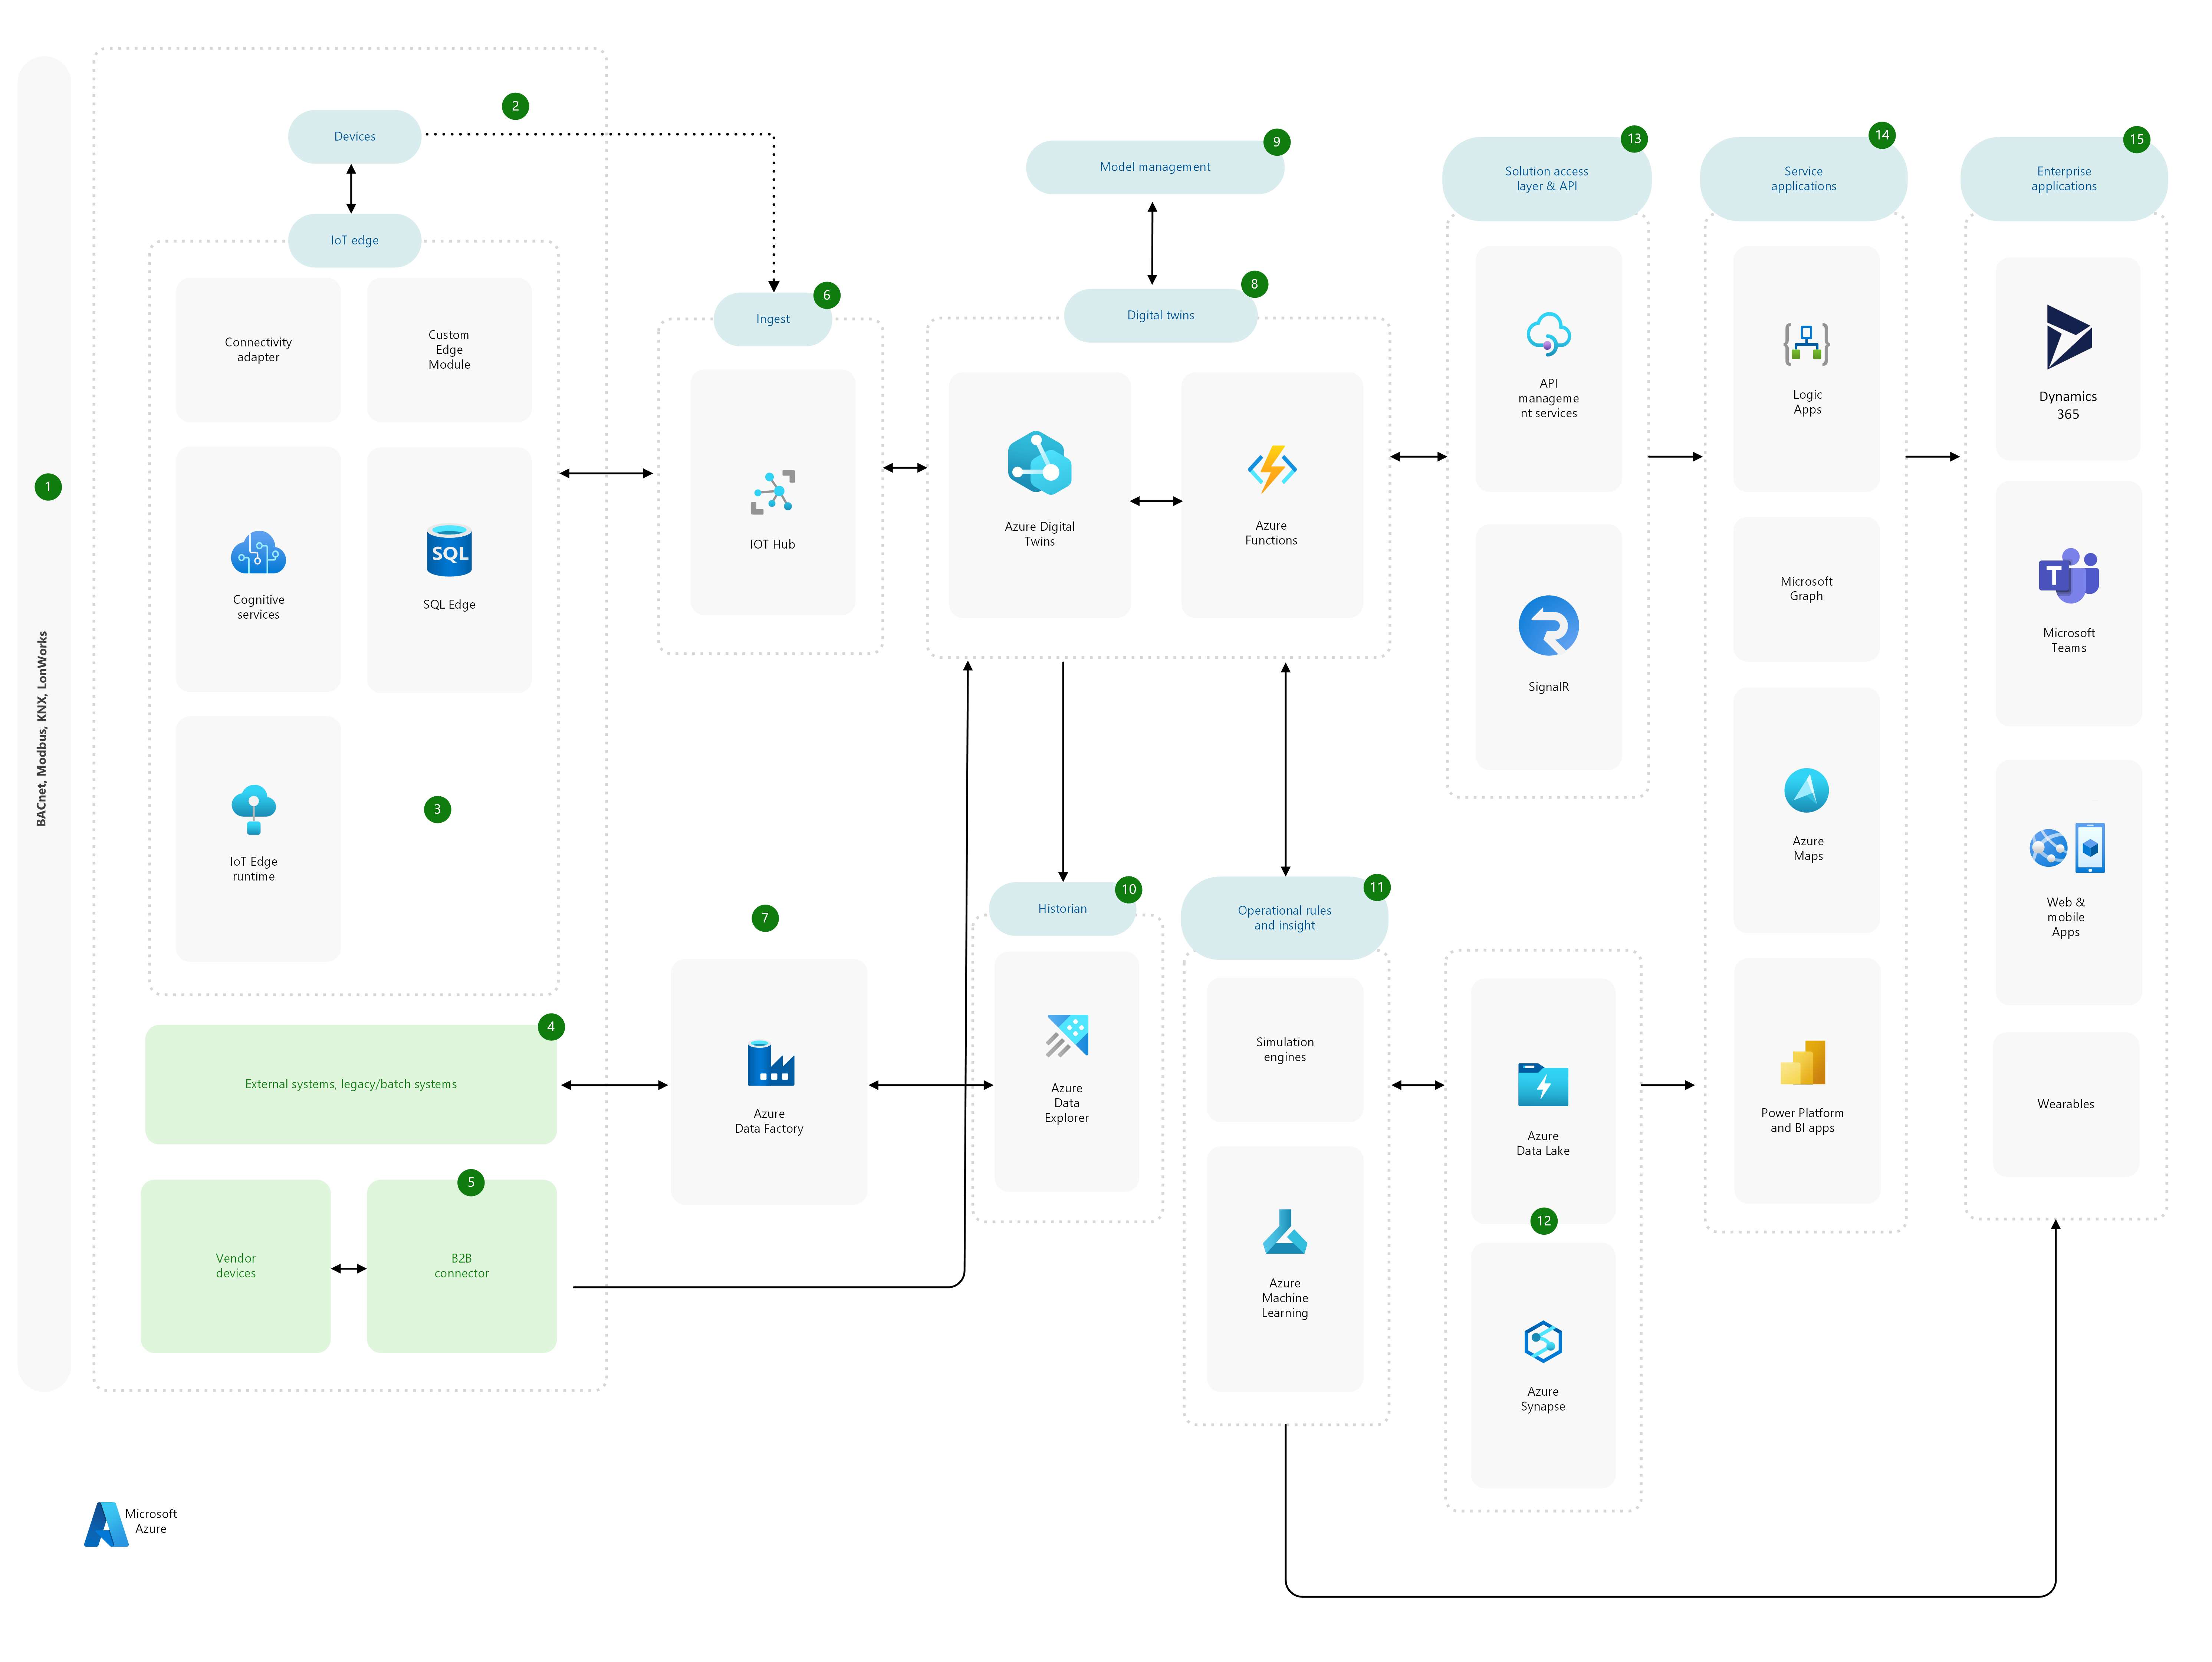Click the green number 7 marker
The width and height of the screenshot is (2212, 1662).
[765, 918]
